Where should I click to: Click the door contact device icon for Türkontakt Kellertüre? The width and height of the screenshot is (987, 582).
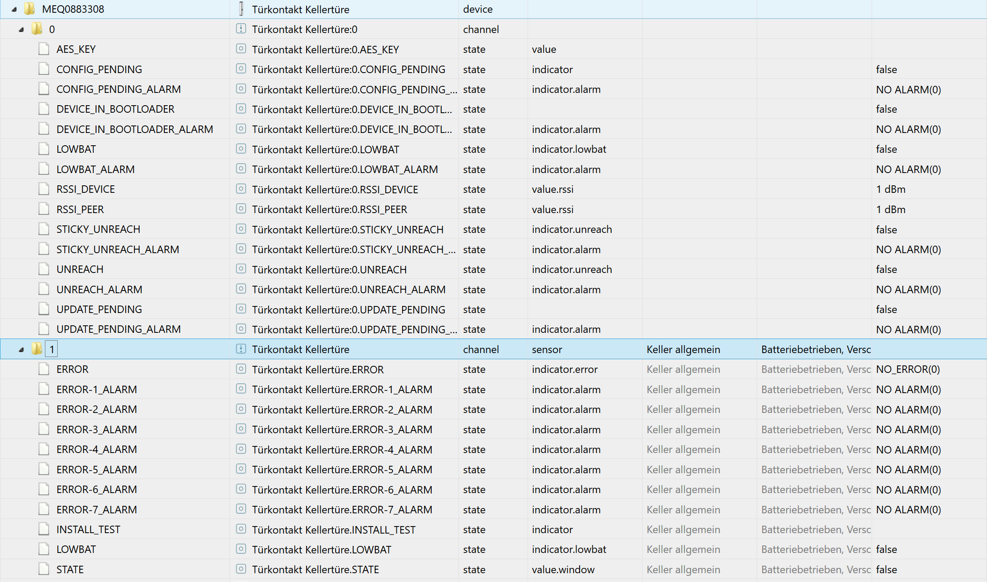coord(241,9)
